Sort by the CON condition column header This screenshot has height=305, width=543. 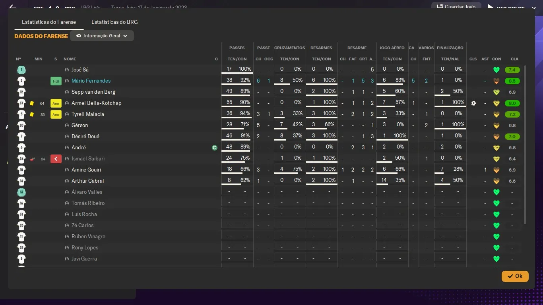click(x=496, y=59)
